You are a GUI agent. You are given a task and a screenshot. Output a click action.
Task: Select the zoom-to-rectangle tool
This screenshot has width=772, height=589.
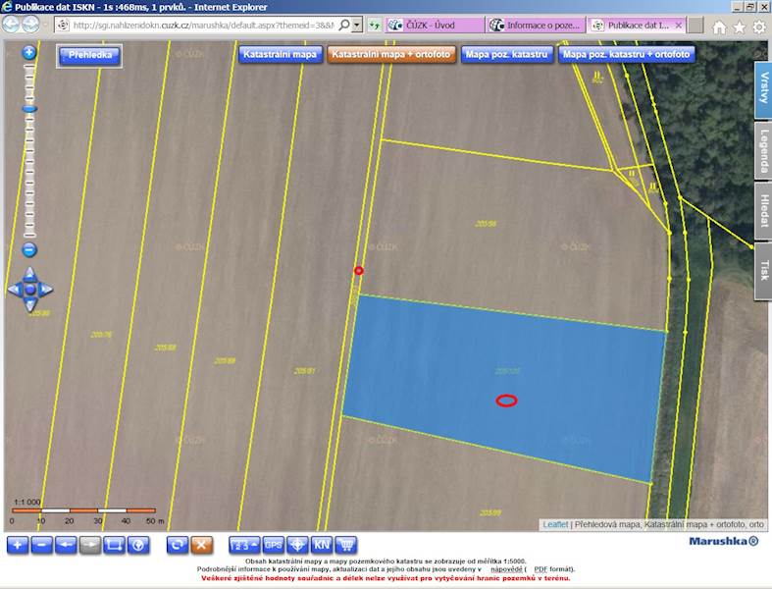114,545
